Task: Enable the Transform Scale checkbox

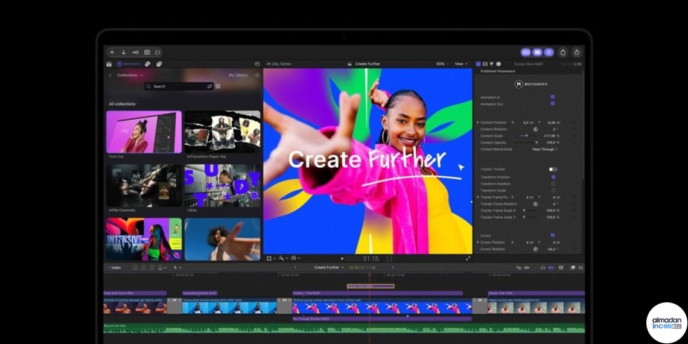Action: coord(553,191)
